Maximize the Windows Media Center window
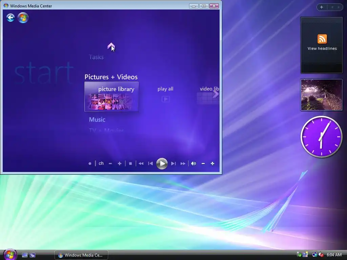Image resolution: width=347 pixels, height=260 pixels. (x=204, y=6)
